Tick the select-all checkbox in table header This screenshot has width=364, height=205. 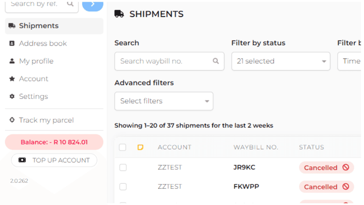point(123,147)
